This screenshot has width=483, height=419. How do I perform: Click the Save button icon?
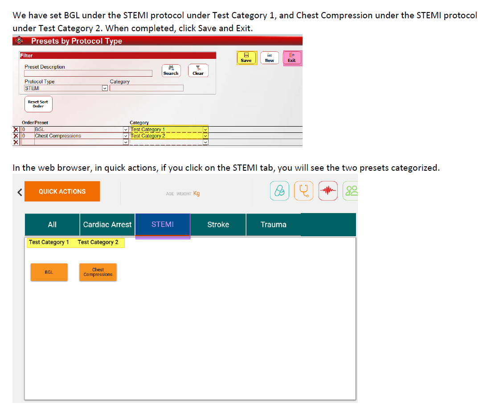(246, 58)
